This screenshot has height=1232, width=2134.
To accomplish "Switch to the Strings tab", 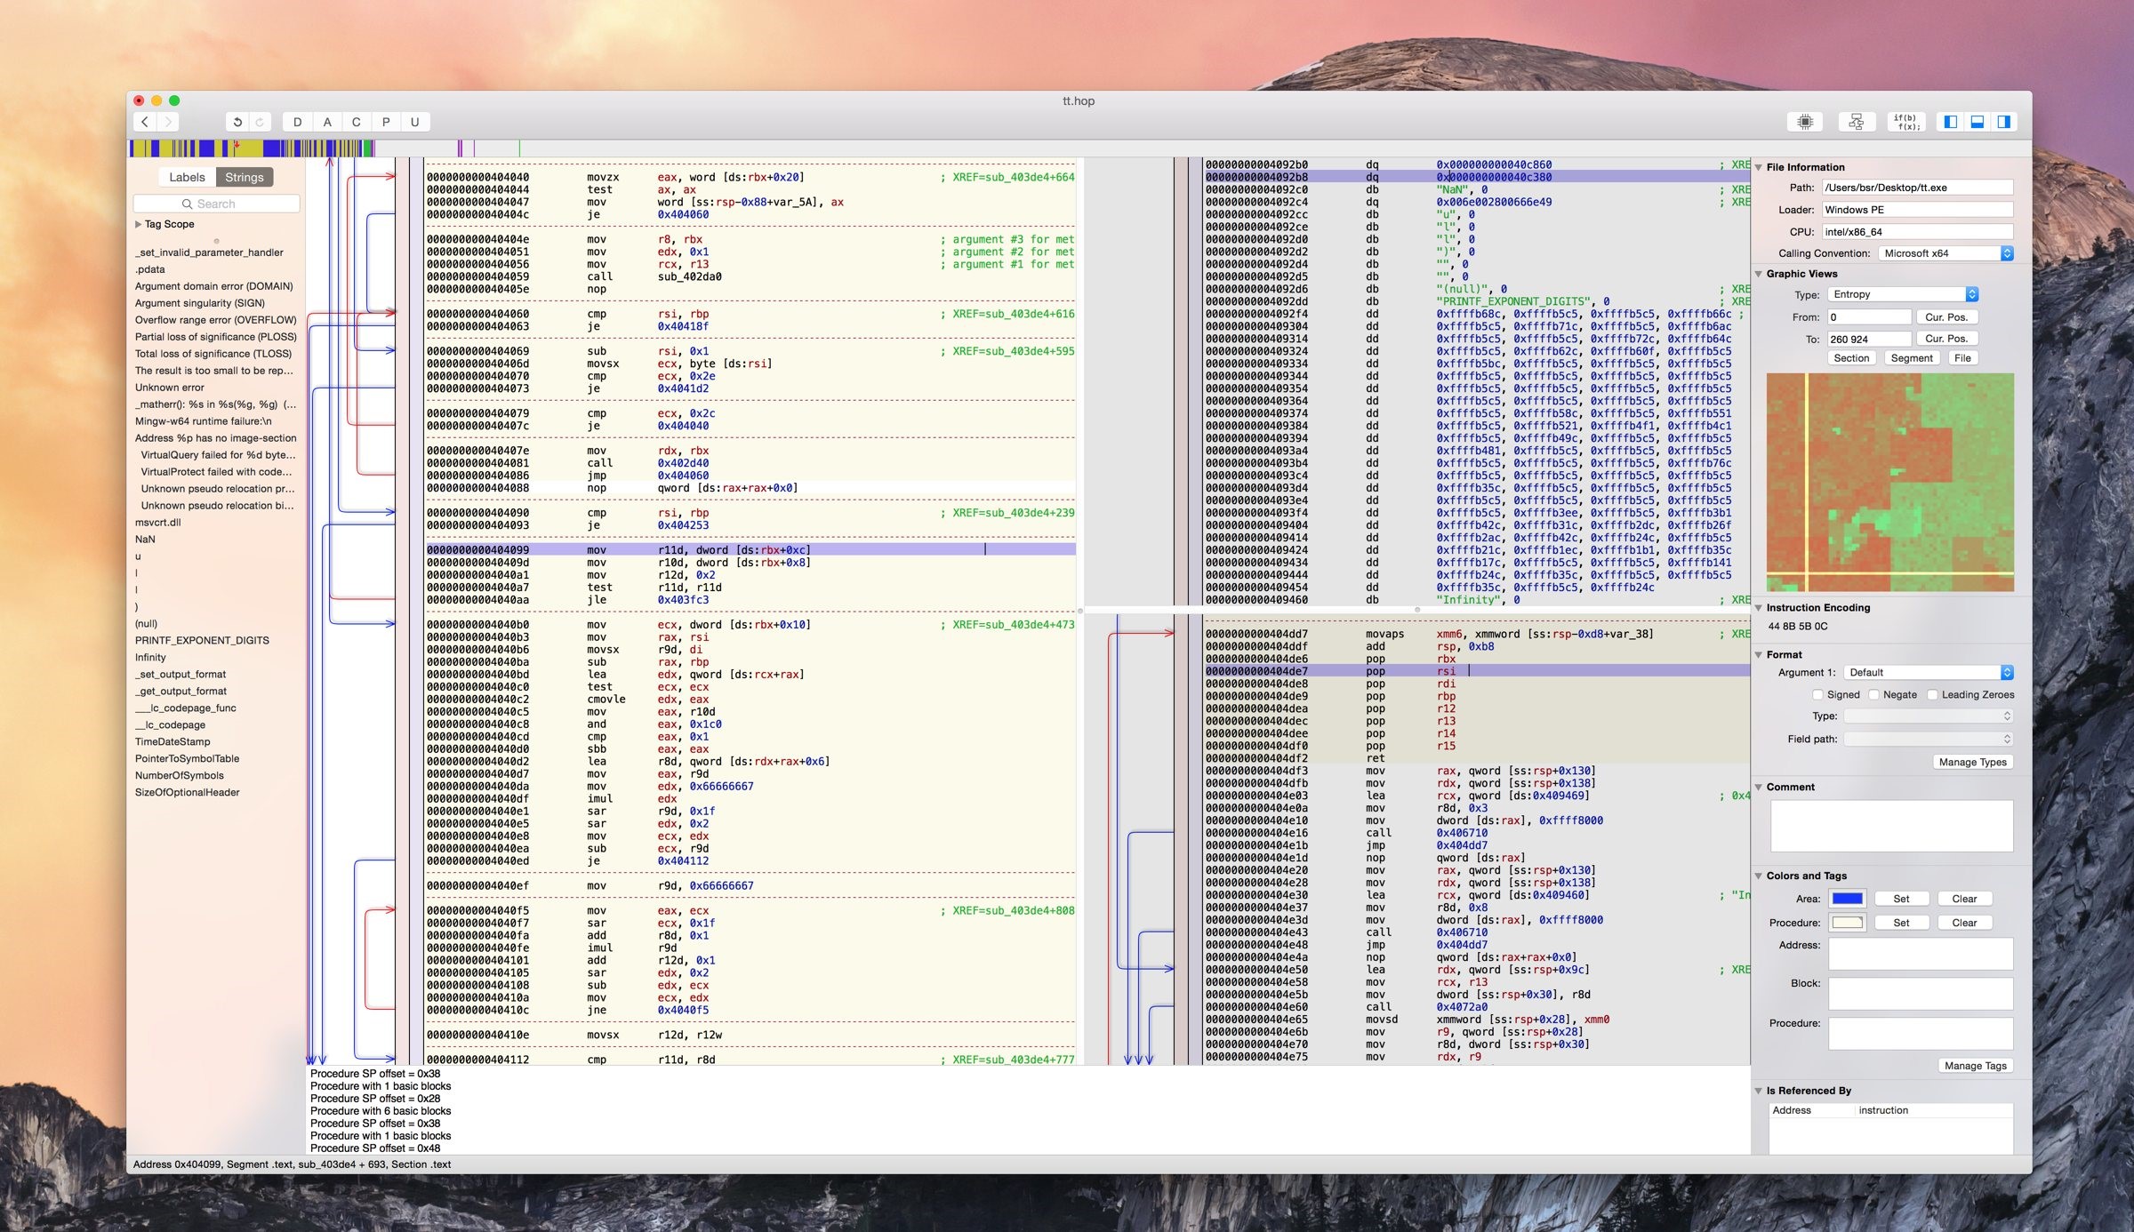I will tap(244, 177).
